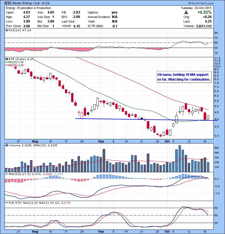Click the 80 level on stochastic axis
225x234 pixels.
pyautogui.click(x=216, y=208)
